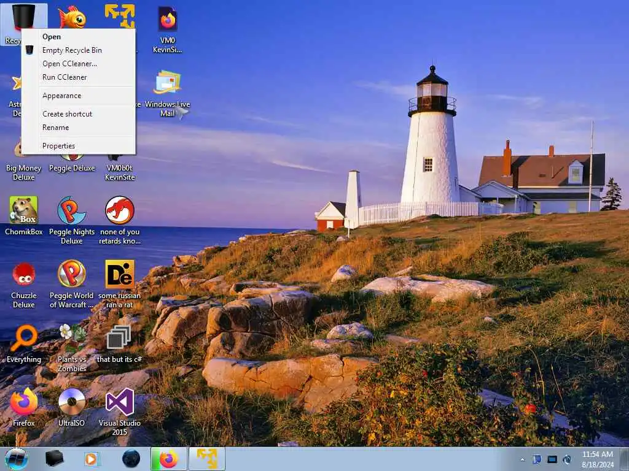Select the UltraISO disc icon
This screenshot has width=629, height=471.
(72, 407)
